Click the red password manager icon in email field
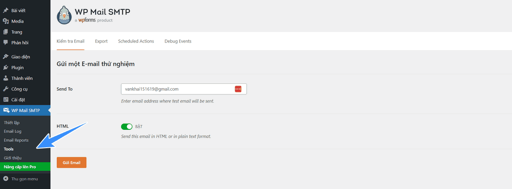Screen dimensions: 512x189 click(238, 89)
